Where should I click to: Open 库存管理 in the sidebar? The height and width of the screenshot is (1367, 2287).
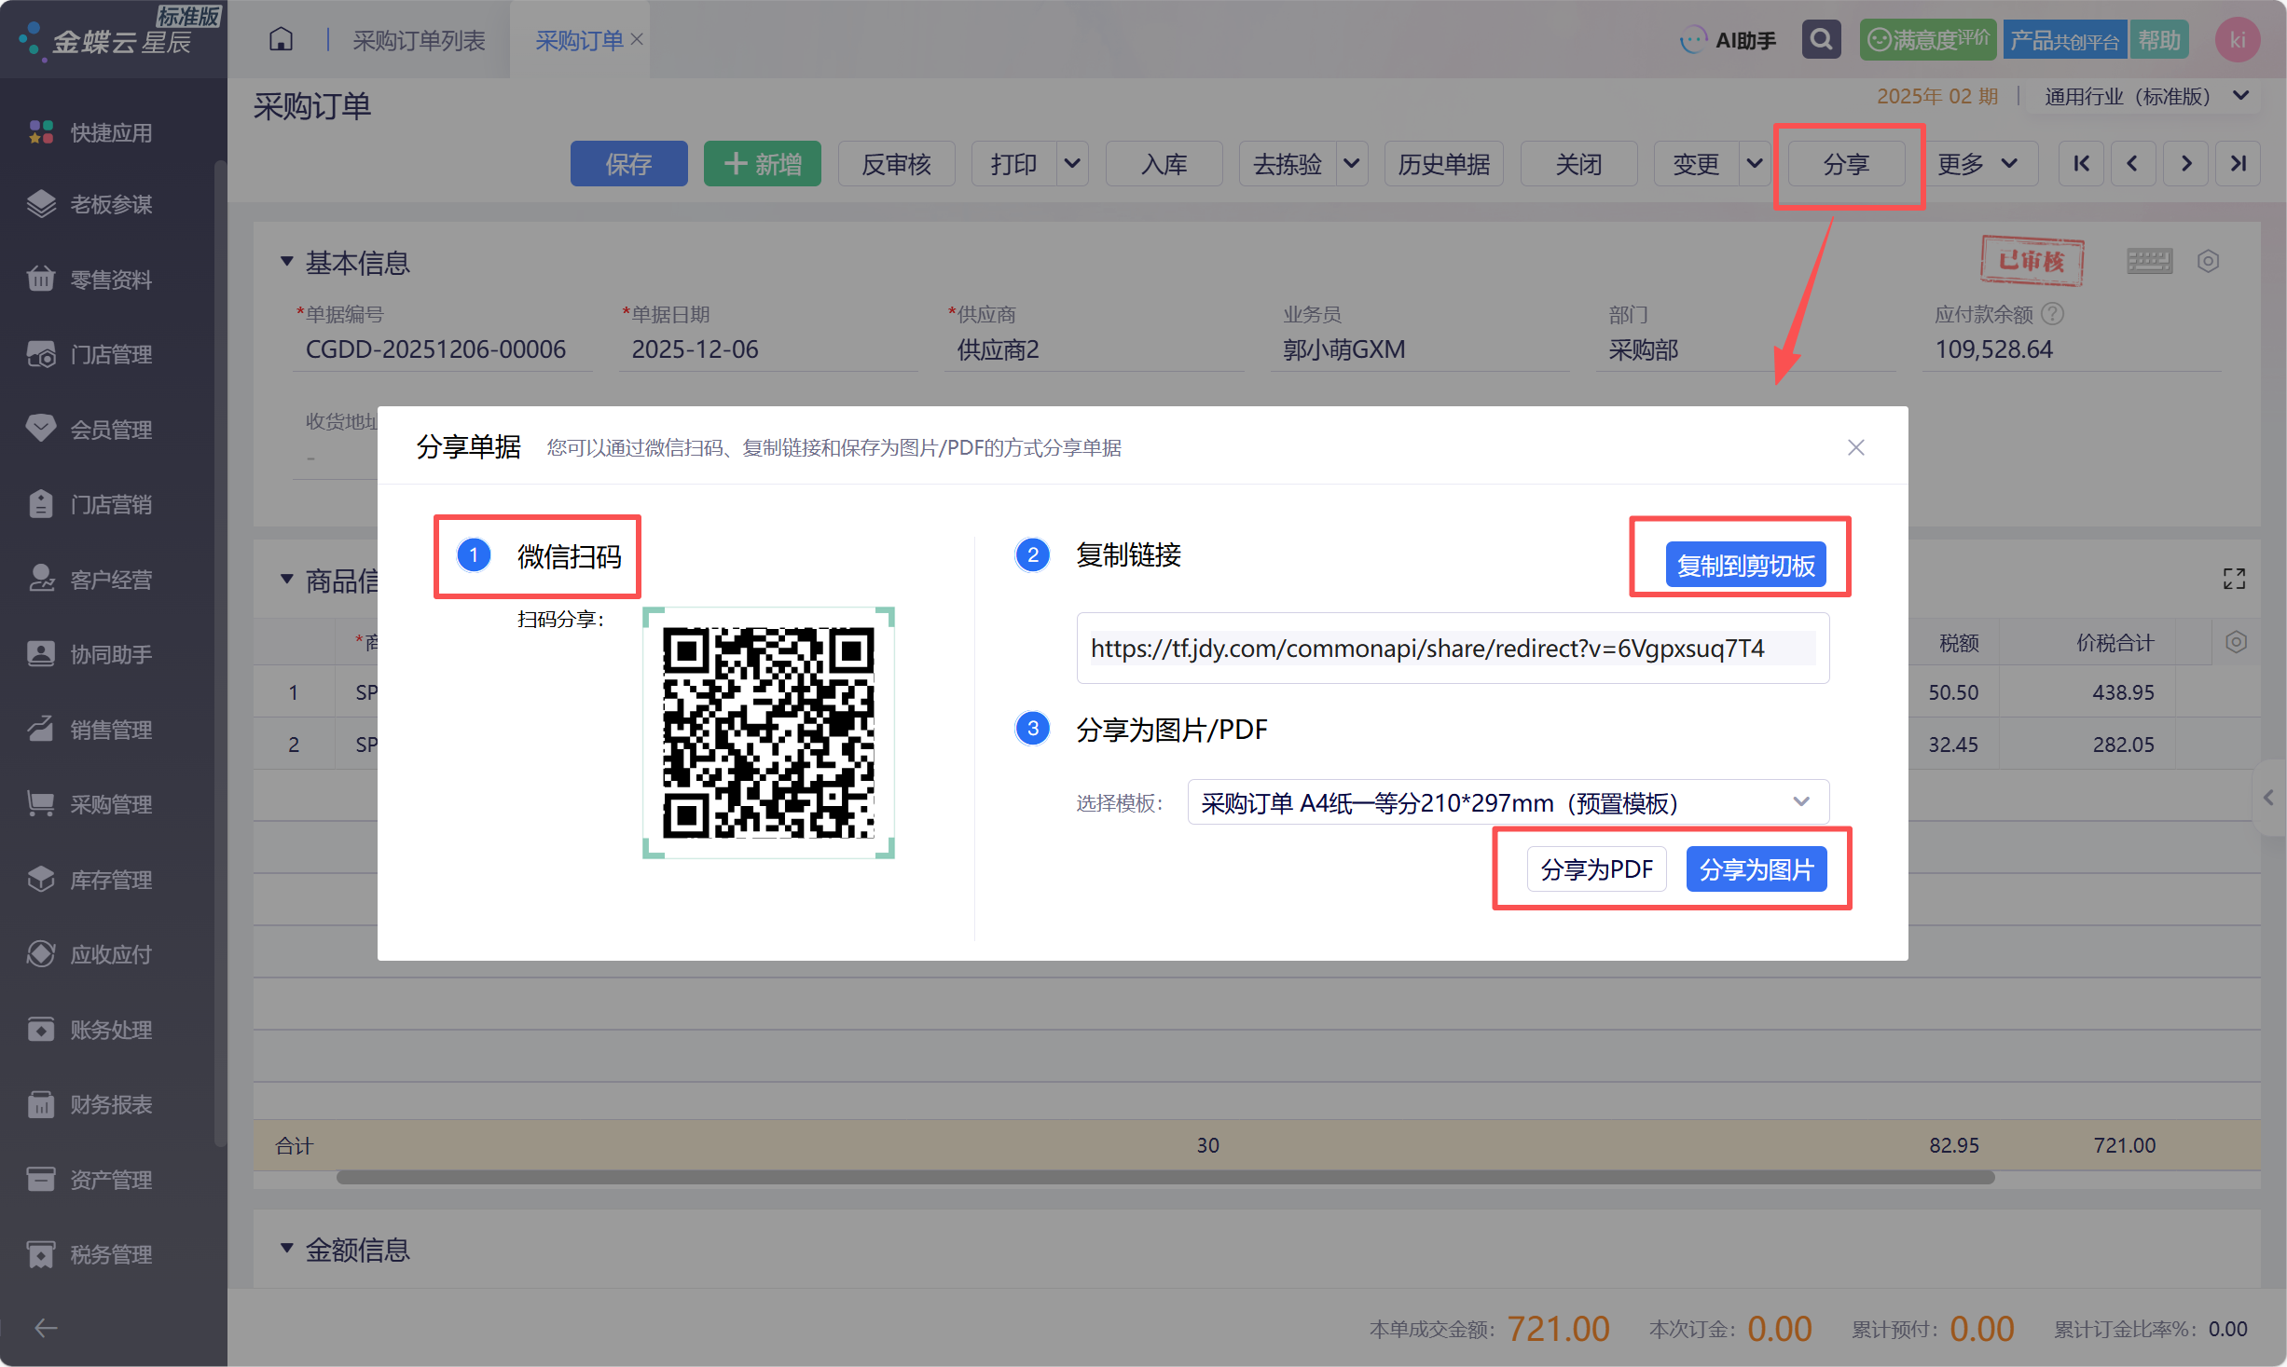pyautogui.click(x=112, y=880)
